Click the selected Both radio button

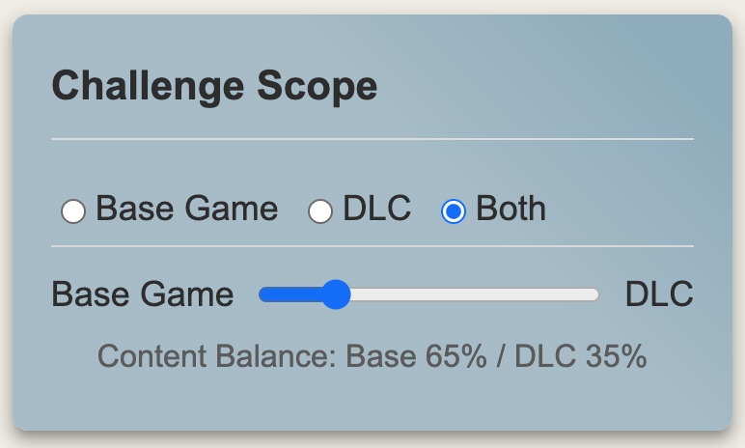[x=454, y=210]
